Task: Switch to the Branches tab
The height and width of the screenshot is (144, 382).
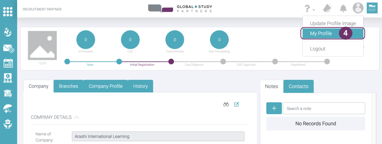Action: (x=68, y=86)
